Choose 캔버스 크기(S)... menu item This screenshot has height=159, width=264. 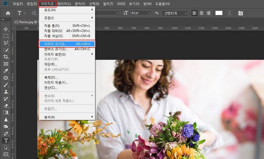point(67,49)
